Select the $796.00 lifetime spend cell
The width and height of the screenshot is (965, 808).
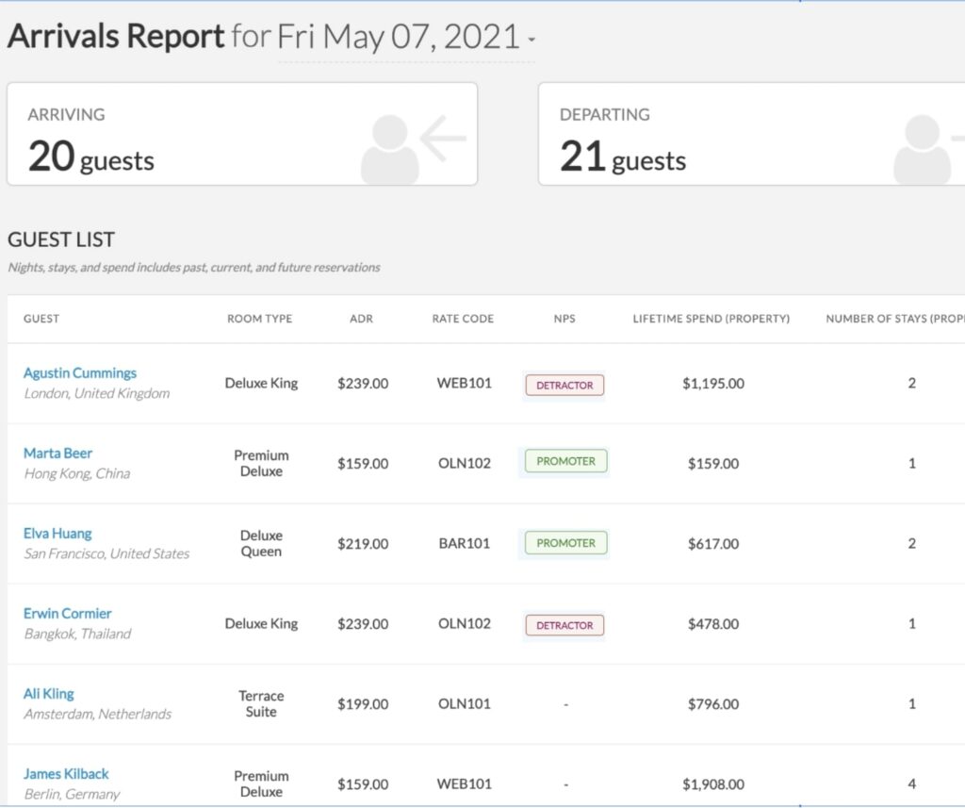[x=713, y=704]
